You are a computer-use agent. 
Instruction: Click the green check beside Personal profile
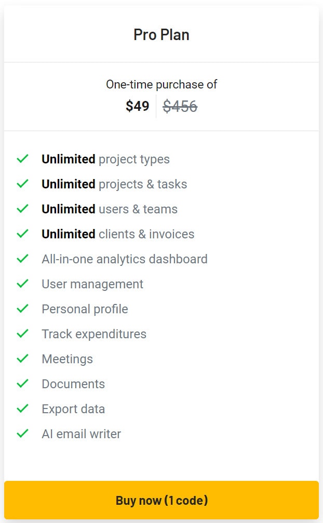(x=23, y=309)
